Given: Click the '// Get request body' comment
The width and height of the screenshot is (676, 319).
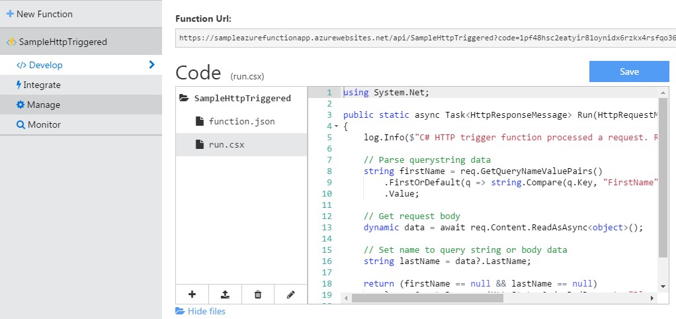Looking at the screenshot, I should point(411,216).
